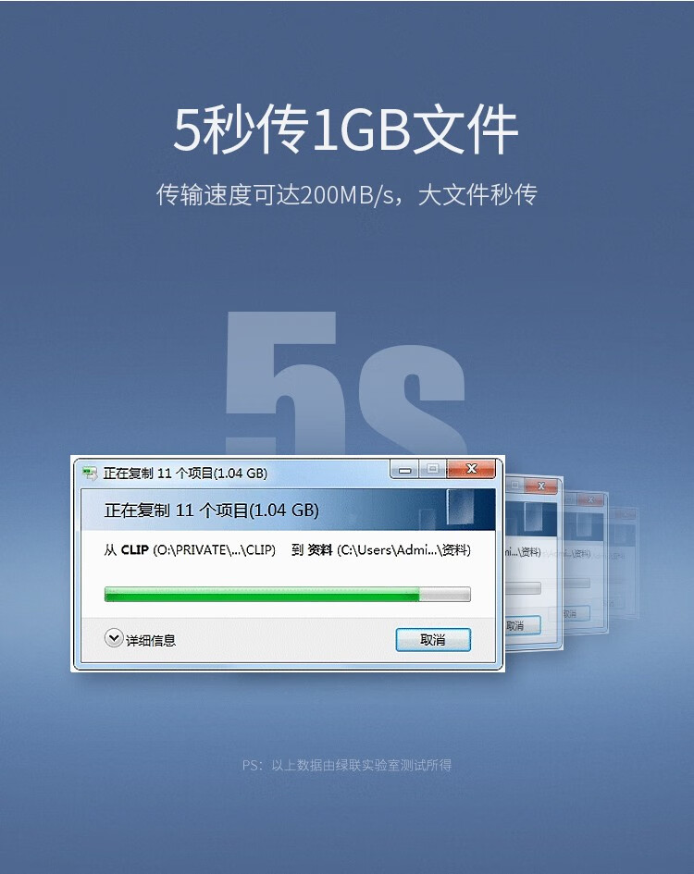Viewport: 694px width, 874px height.
Task: Open the CLIP source folder link
Action: (134, 550)
